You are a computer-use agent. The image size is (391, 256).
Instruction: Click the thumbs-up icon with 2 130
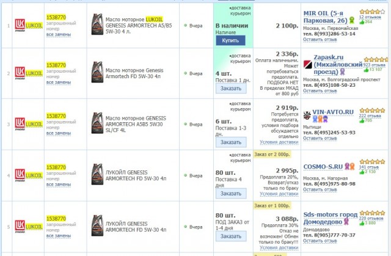pos(362,172)
